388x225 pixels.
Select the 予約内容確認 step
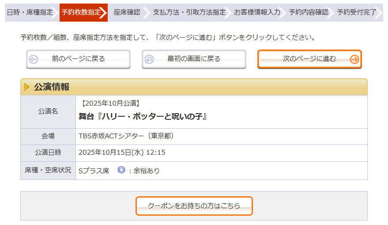click(x=309, y=12)
